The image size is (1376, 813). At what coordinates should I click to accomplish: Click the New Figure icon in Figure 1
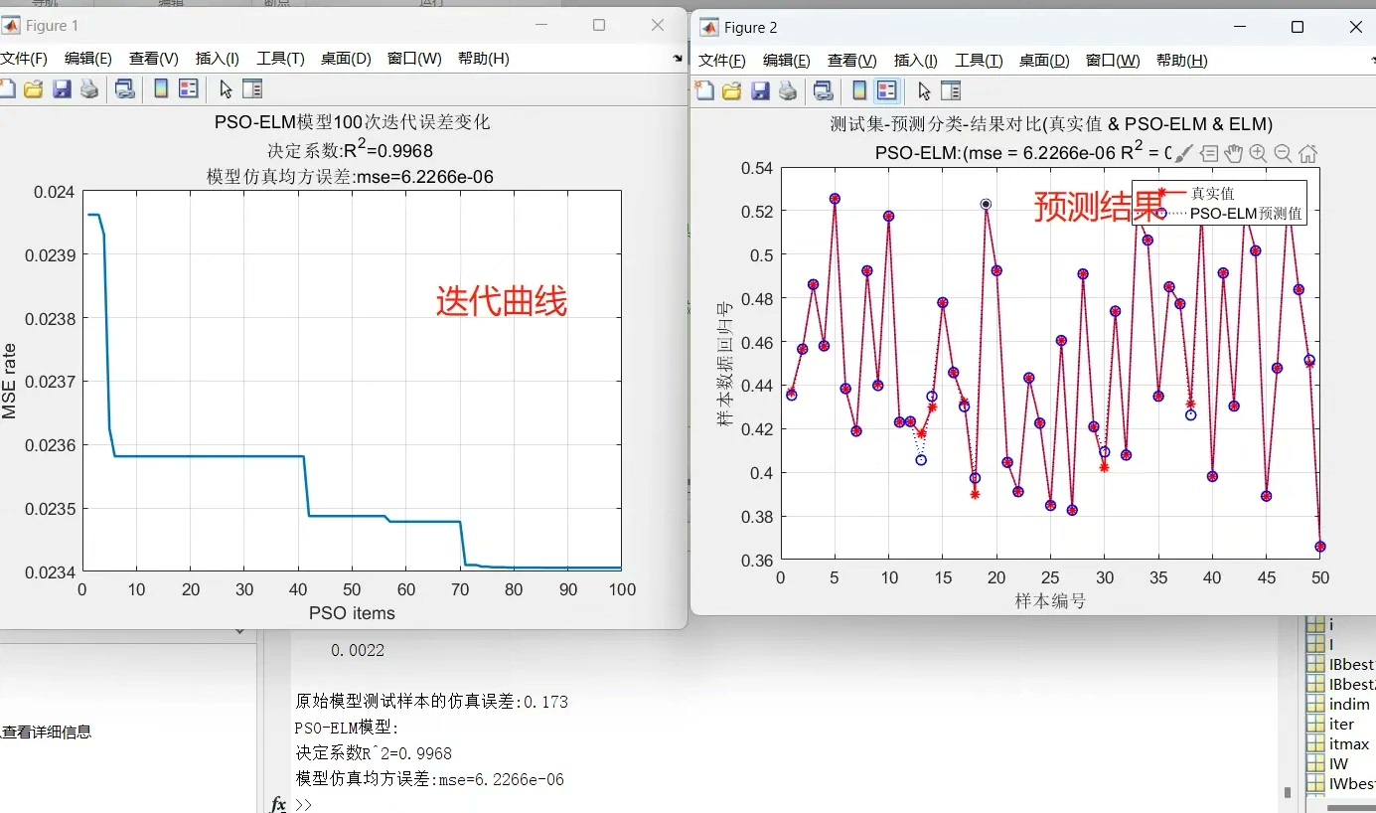click(x=8, y=90)
